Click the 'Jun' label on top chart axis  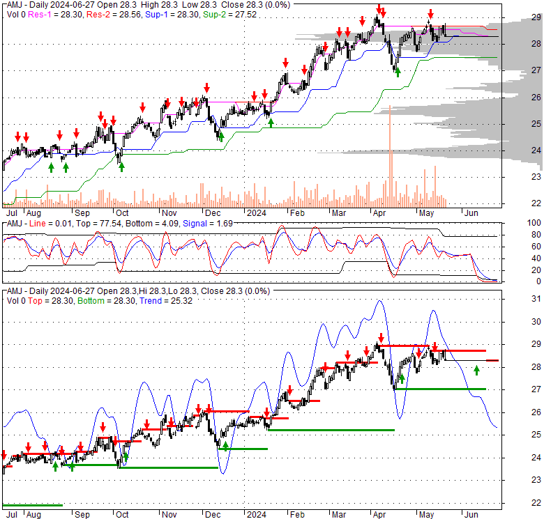[471, 213]
